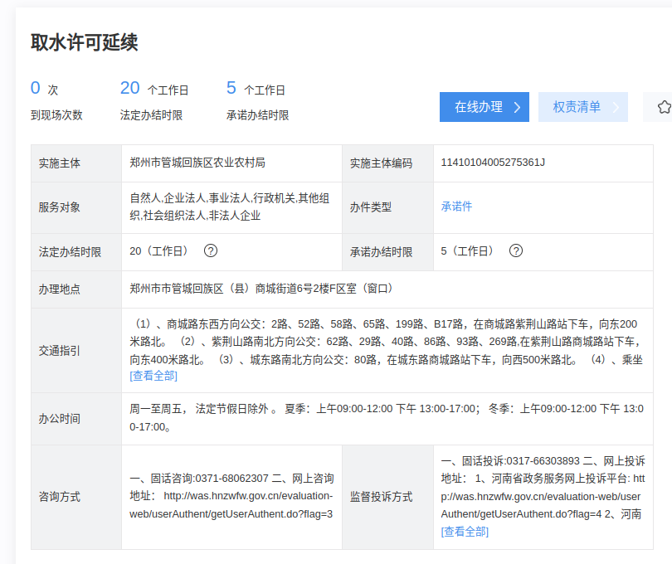Select the code 11410104005275361J
Image resolution: width=672 pixels, height=564 pixels.
(493, 163)
